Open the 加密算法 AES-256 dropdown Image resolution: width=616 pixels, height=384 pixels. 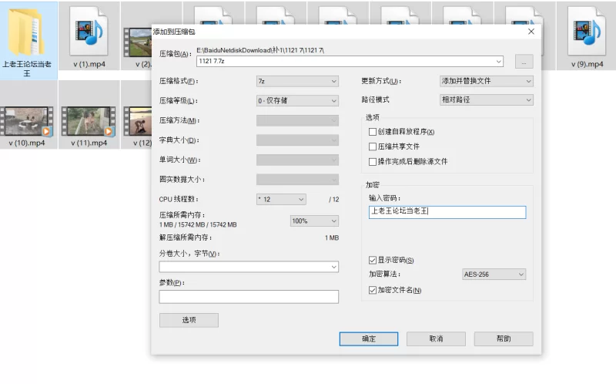point(494,275)
